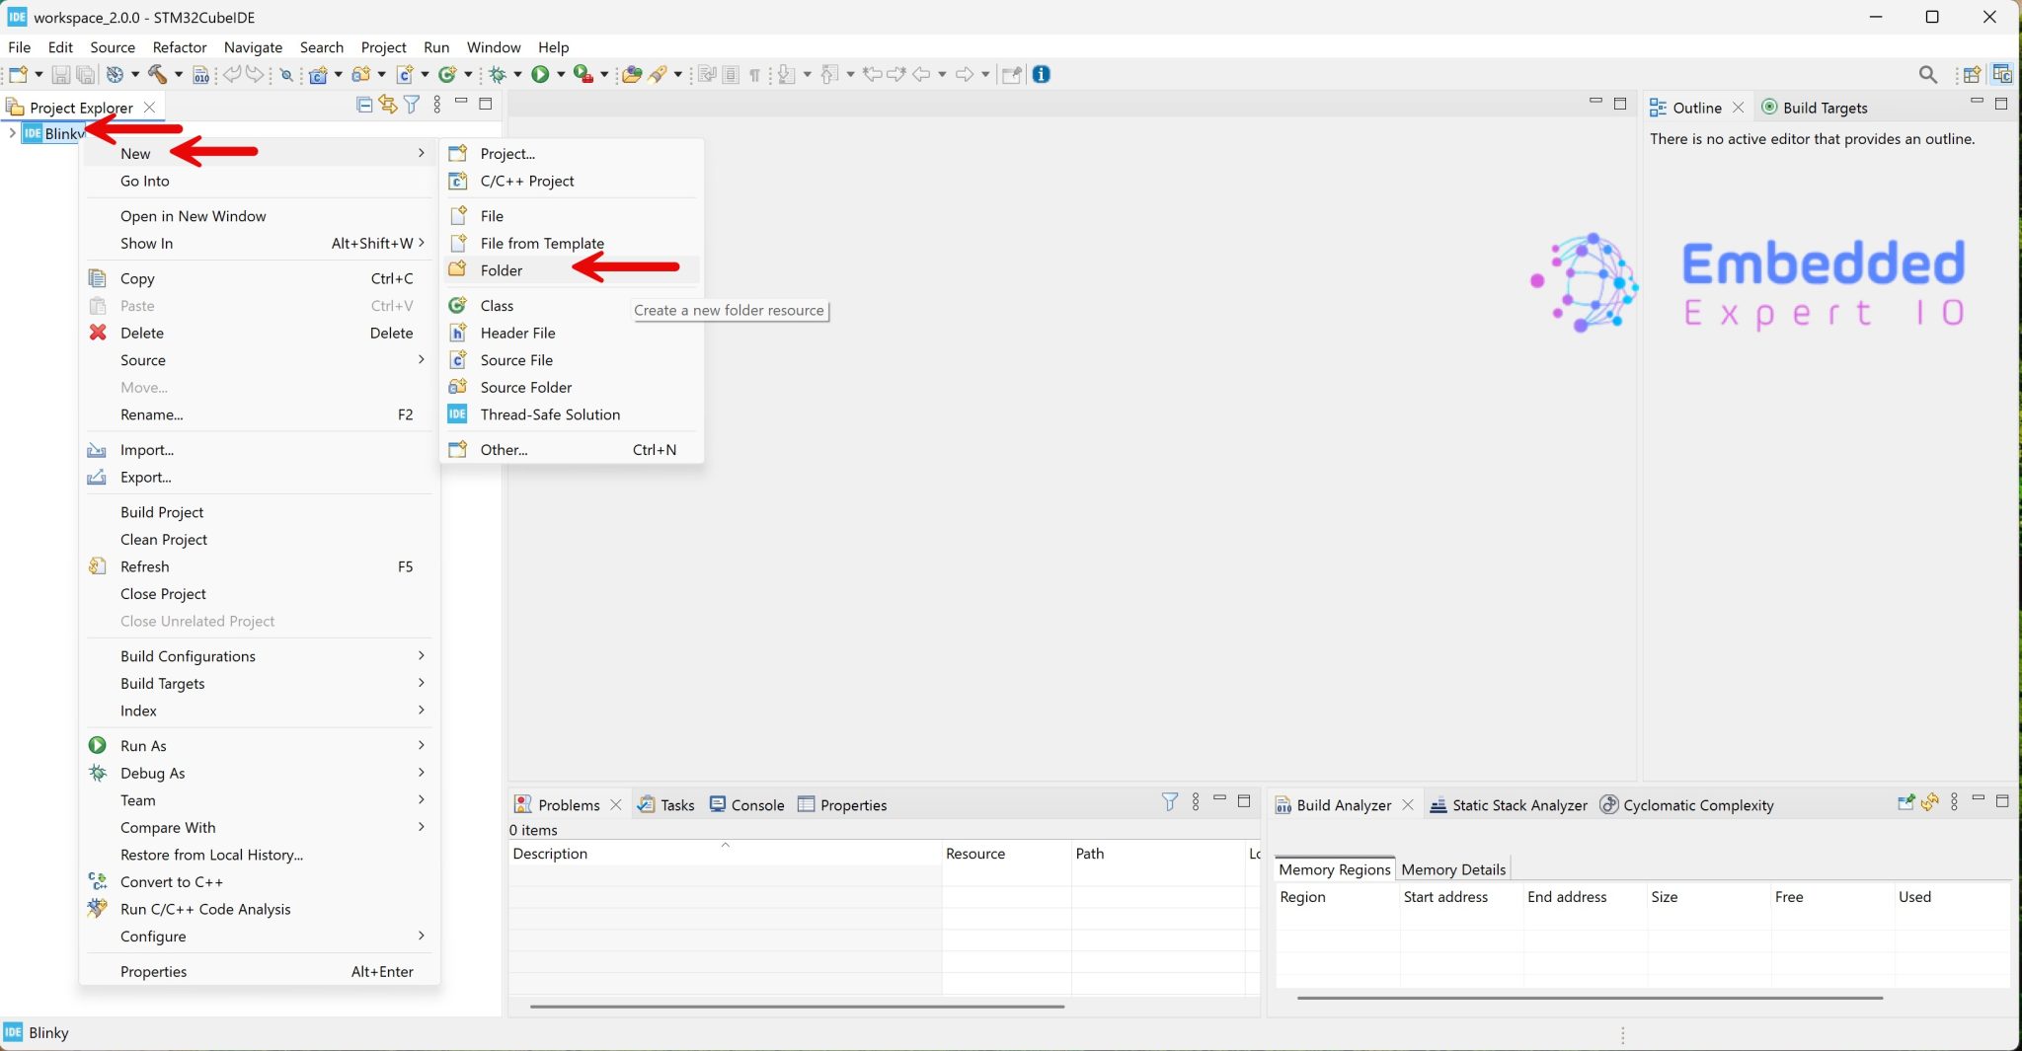Run the Blinky project with the green Run icon
2022x1051 pixels.
pos(541,74)
